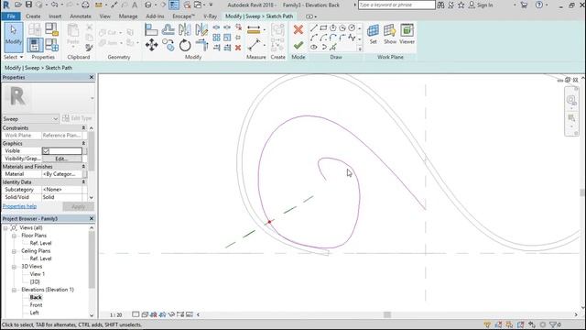Click the Communication Center binoculars icon
Image resolution: width=586 pixels, height=330 pixels.
441,5
